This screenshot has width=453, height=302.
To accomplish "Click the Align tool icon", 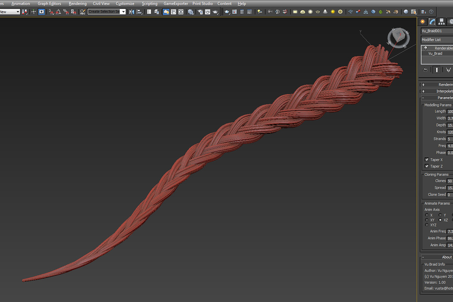I will click(x=139, y=12).
